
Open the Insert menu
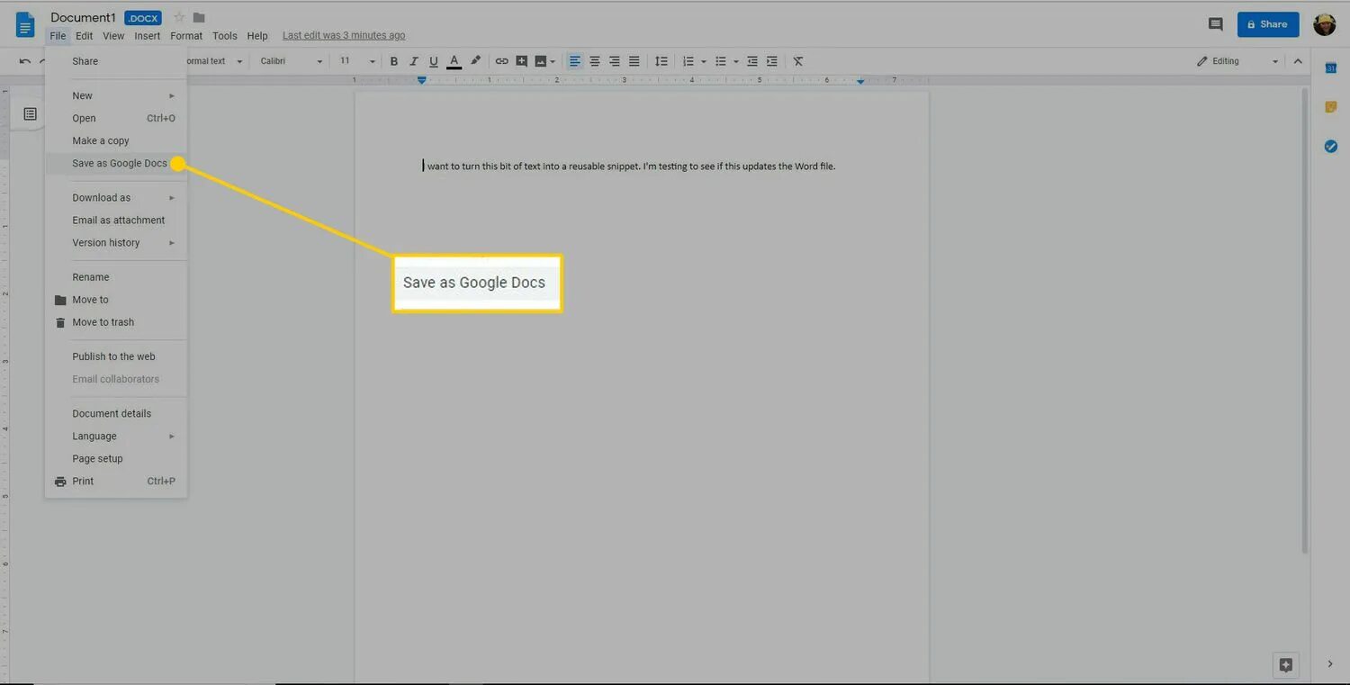coord(148,36)
